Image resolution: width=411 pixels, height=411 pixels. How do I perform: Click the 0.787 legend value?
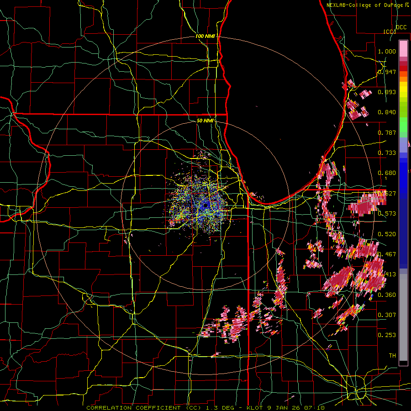pos(387,132)
